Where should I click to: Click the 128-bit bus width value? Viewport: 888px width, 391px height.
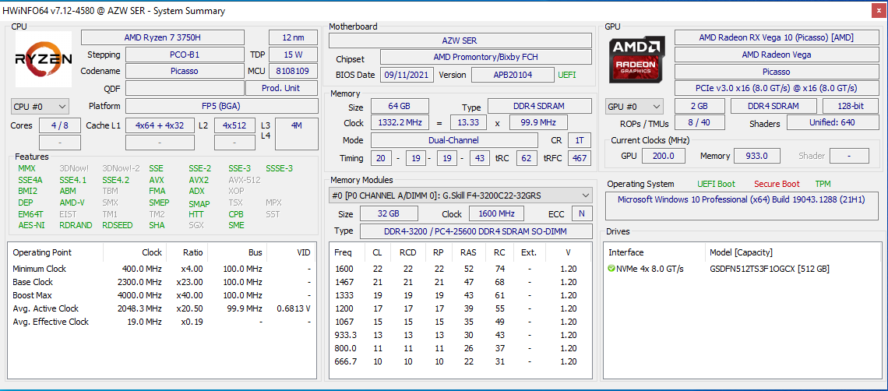(851, 106)
